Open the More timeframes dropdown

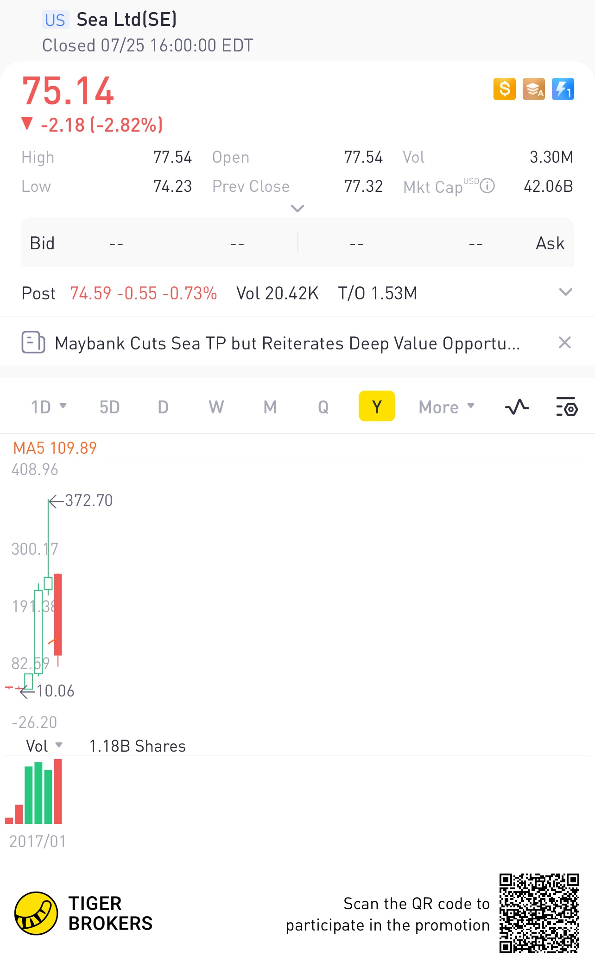coord(446,407)
